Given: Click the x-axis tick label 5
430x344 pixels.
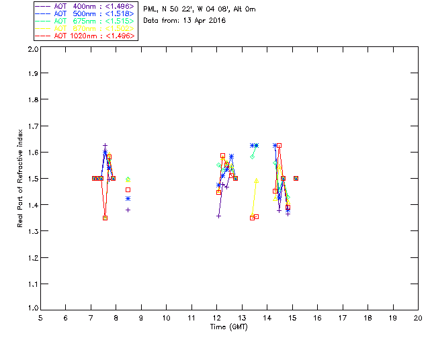Looking at the screenshot, I should pos(40,318).
